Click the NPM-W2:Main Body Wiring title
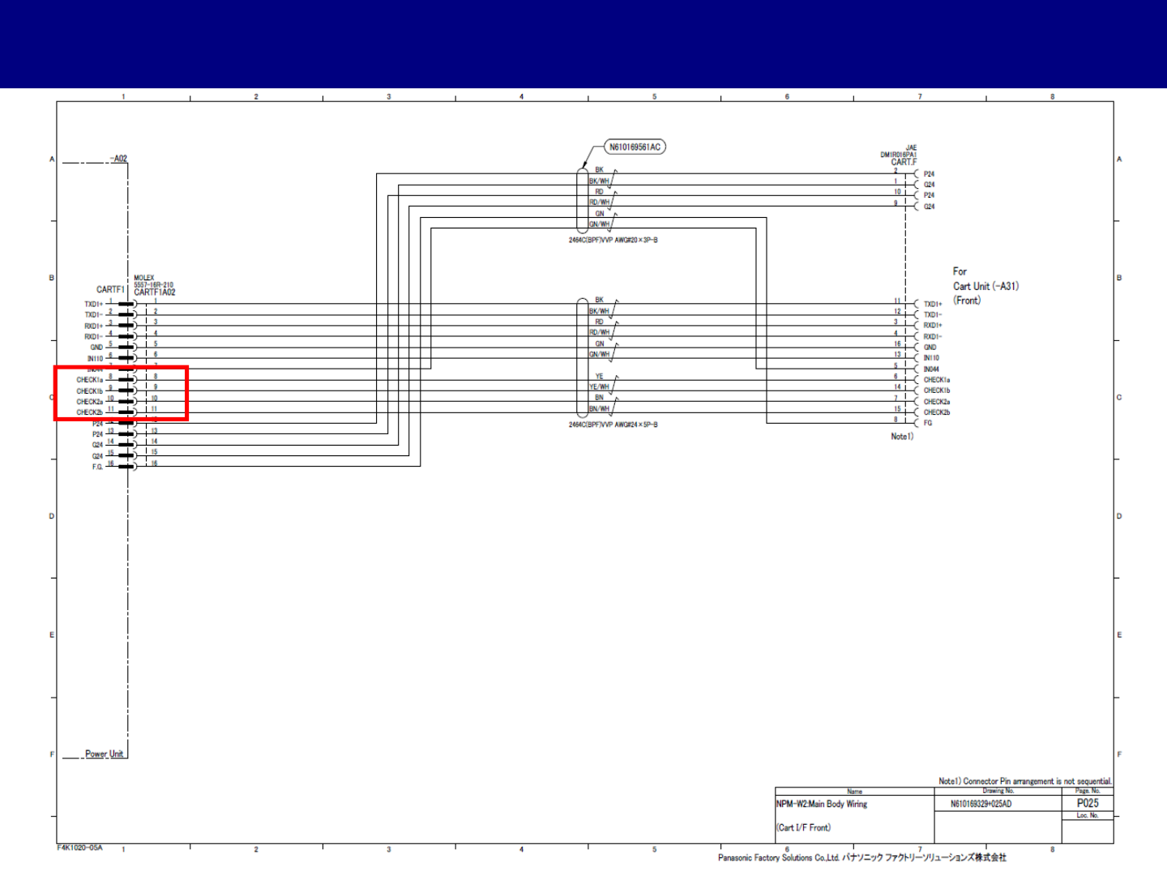Screen dimensions: 1167x875 click(x=822, y=804)
